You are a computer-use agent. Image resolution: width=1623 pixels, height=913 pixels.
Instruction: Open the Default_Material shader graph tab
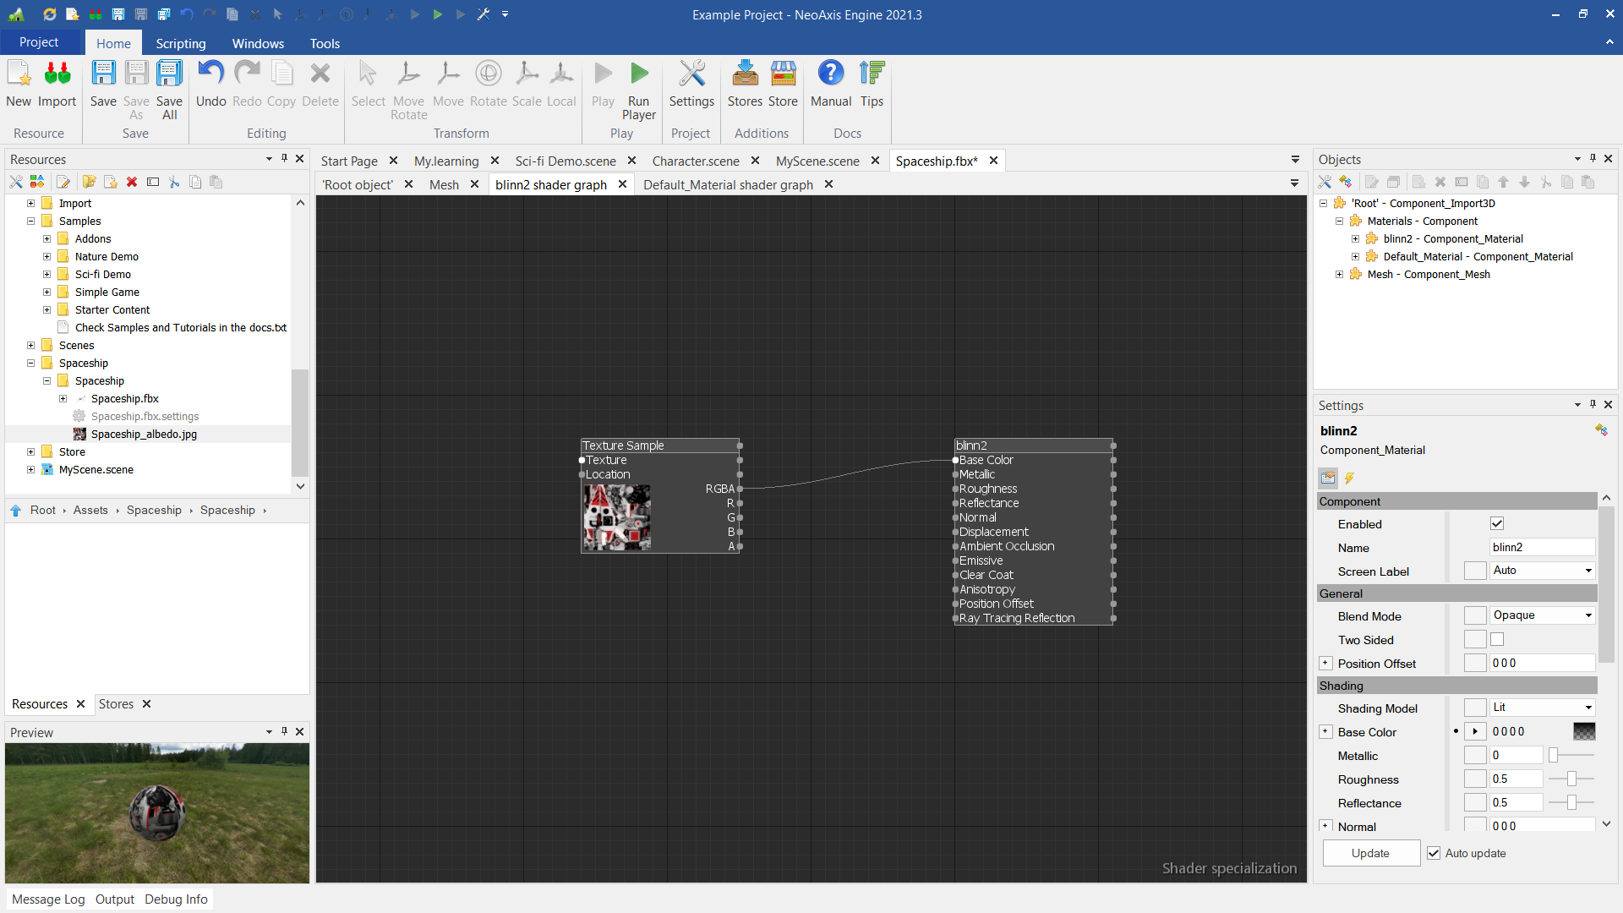point(728,184)
